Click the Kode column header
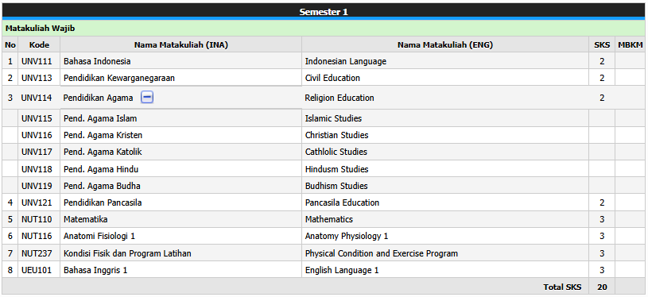Screen dimensions: 648x297 (40, 45)
